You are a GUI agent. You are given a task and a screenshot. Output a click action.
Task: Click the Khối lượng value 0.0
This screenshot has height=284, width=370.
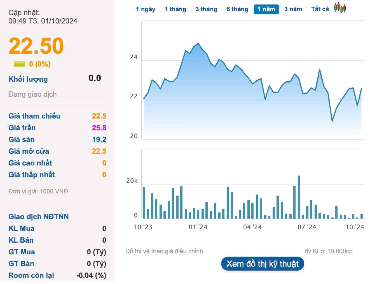(x=95, y=78)
